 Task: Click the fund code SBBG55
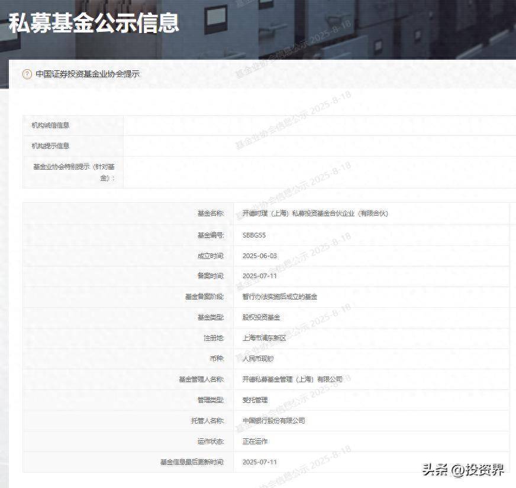254,235
